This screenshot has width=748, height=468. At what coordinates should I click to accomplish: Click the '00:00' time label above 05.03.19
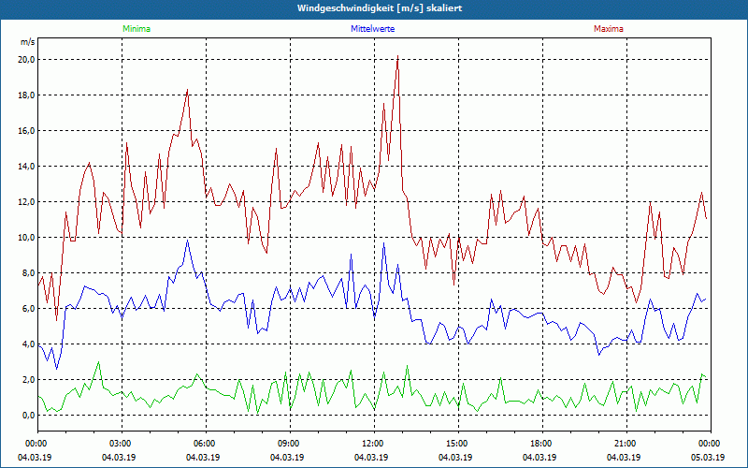tap(708, 444)
